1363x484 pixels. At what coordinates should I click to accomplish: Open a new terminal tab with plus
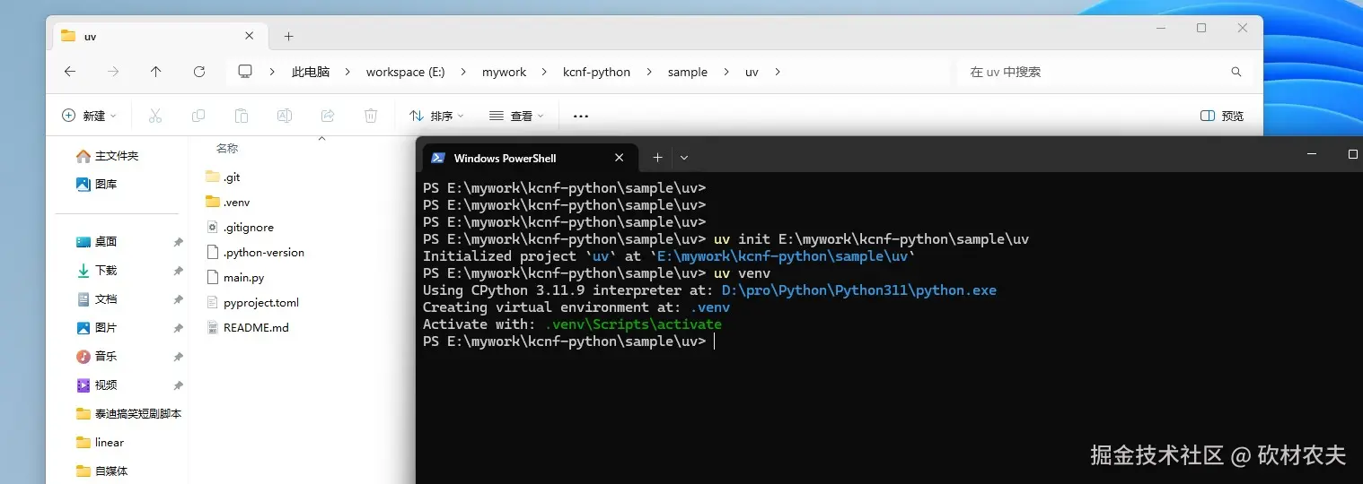pyautogui.click(x=657, y=158)
